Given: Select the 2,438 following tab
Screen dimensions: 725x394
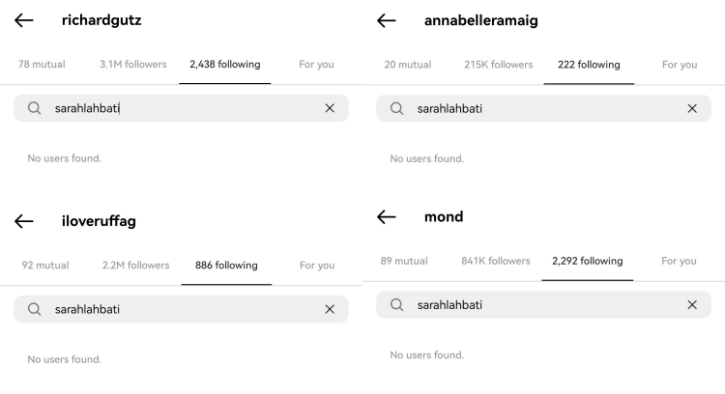Looking at the screenshot, I should [x=225, y=65].
